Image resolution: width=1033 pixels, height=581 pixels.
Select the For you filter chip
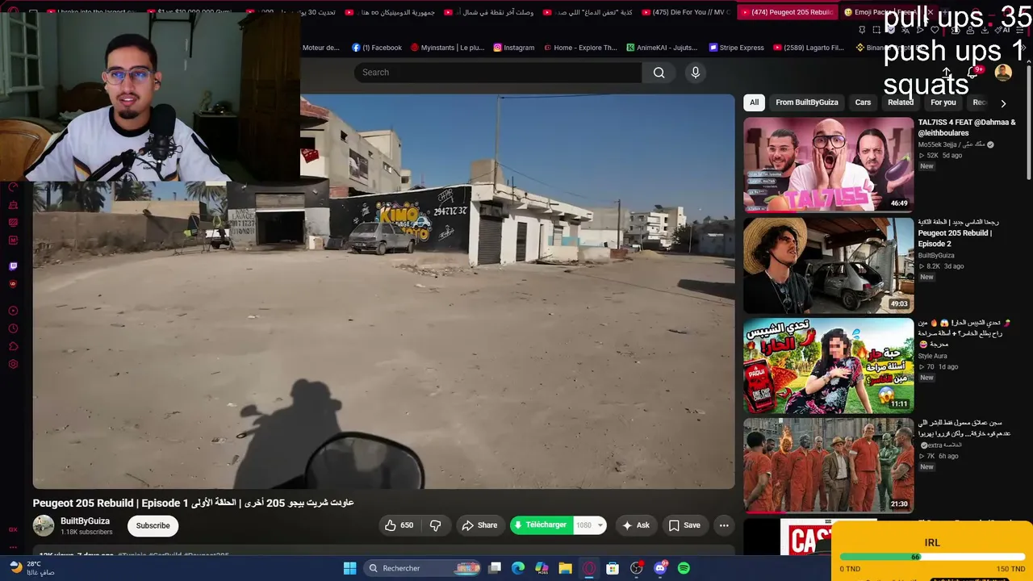pyautogui.click(x=943, y=102)
